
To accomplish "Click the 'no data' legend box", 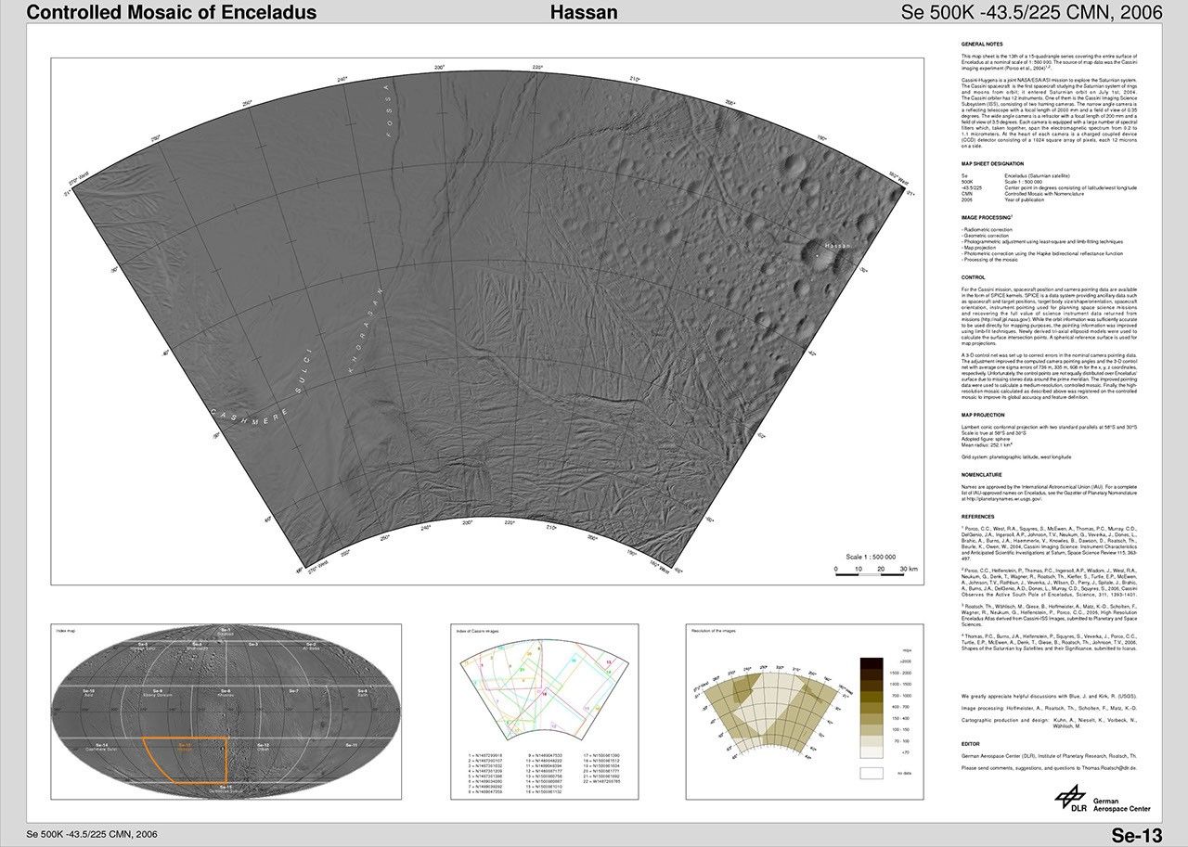I will point(872,772).
